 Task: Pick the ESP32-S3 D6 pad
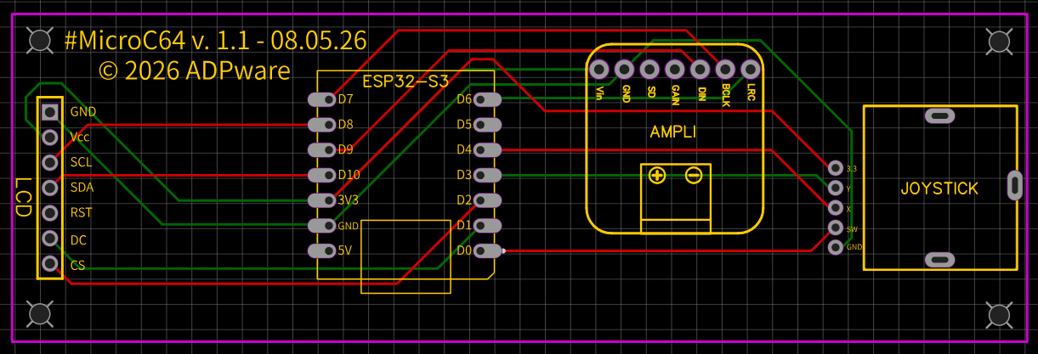click(x=487, y=99)
